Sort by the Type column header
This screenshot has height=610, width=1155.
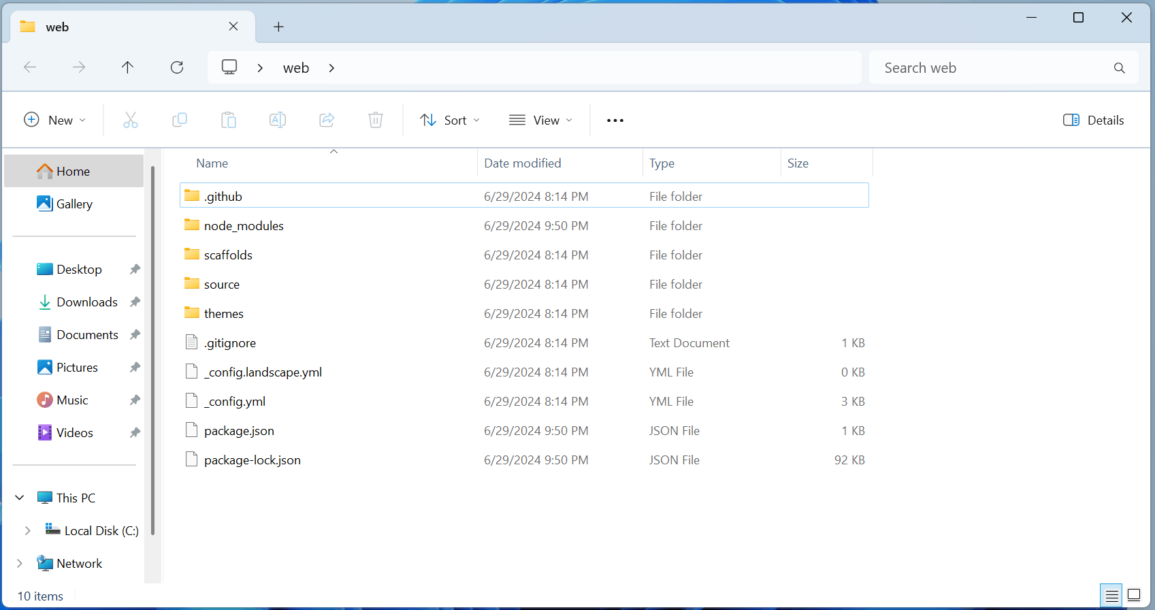pos(711,163)
